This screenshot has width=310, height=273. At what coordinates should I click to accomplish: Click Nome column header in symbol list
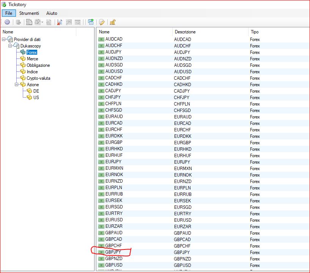[104, 32]
